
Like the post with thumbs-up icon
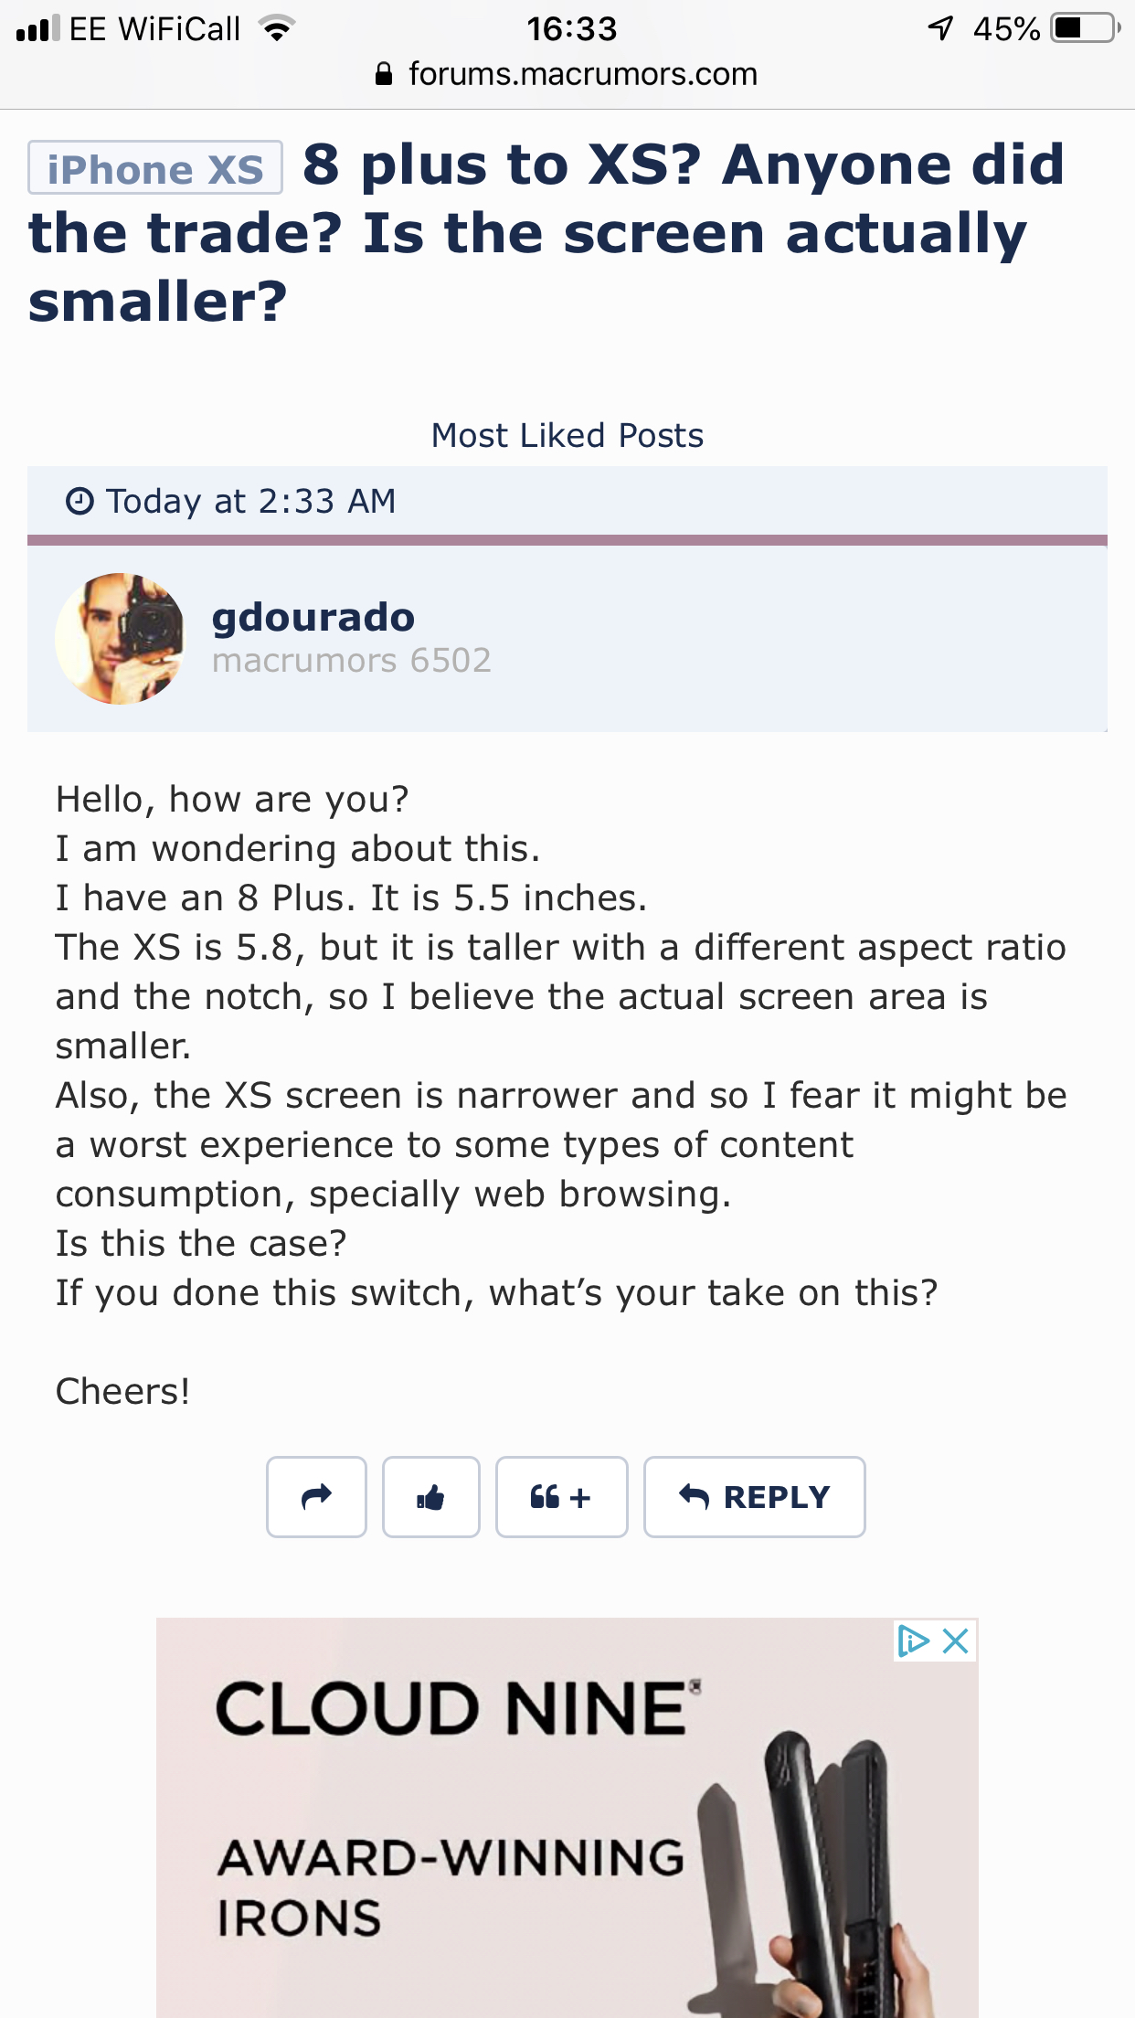pyautogui.click(x=430, y=1497)
